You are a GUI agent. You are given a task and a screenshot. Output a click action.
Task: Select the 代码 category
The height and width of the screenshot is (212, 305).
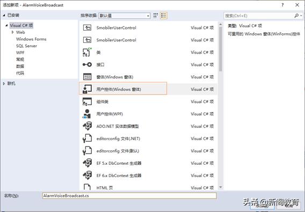[x=20, y=73]
